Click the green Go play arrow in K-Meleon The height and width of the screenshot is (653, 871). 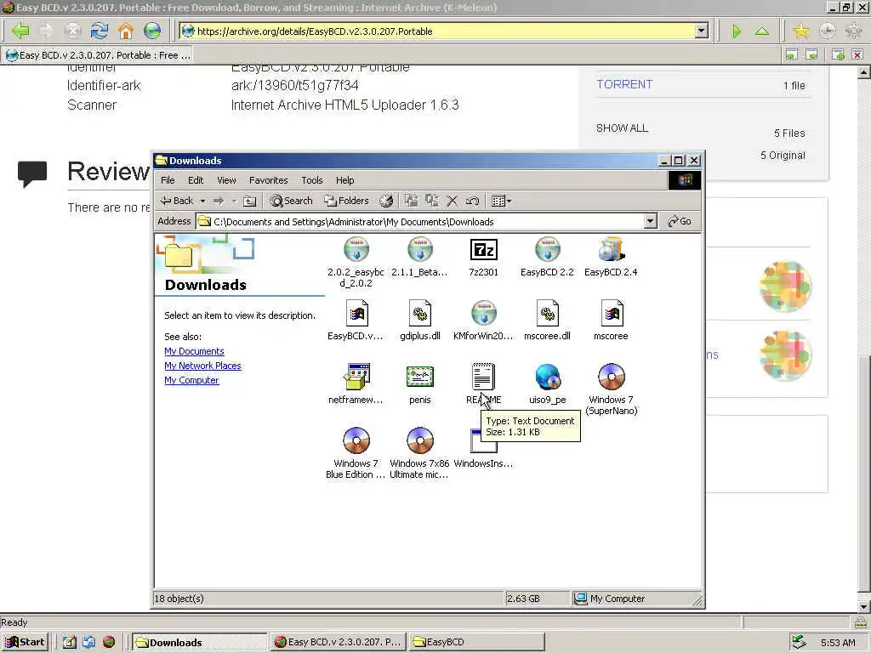point(737,31)
